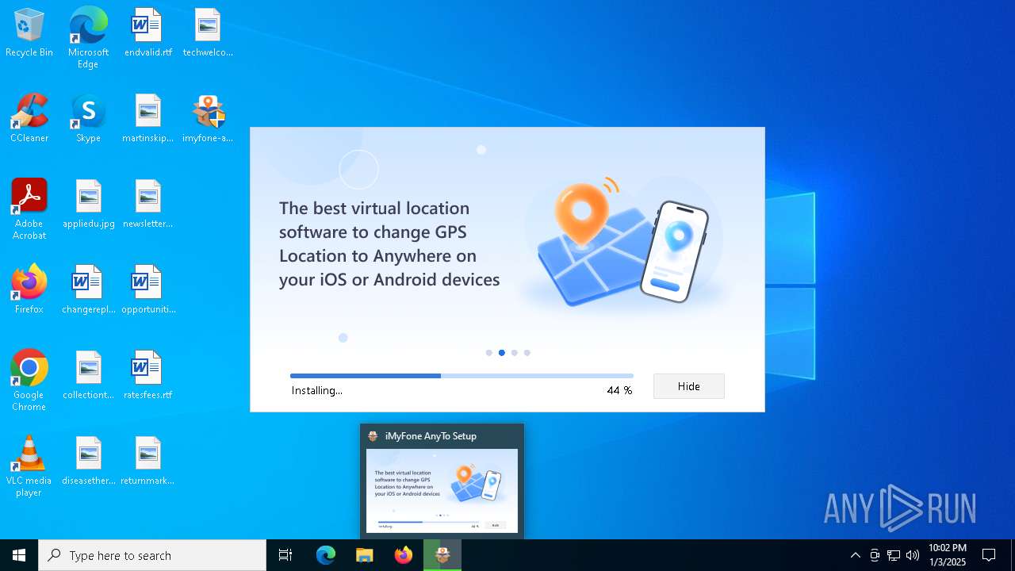Select the techwelco... desktop file

pyautogui.click(x=208, y=33)
